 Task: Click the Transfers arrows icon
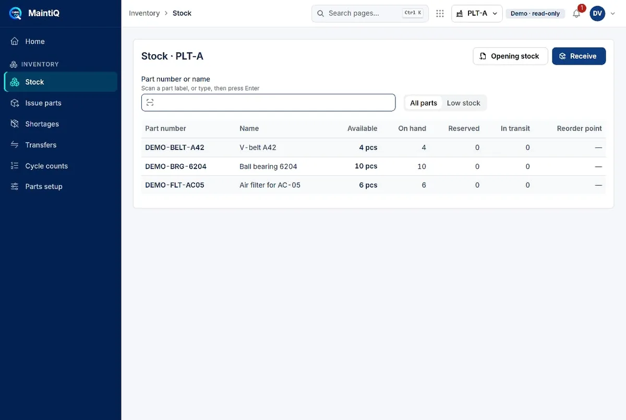click(x=15, y=145)
